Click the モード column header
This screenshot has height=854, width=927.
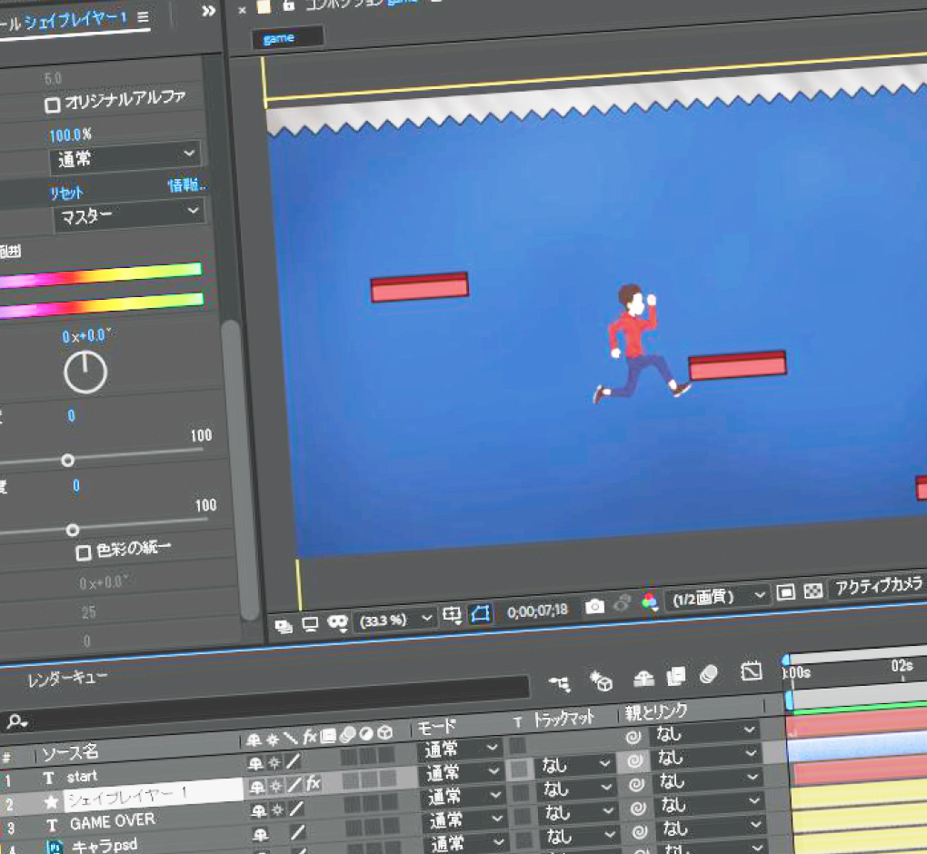coord(437,726)
